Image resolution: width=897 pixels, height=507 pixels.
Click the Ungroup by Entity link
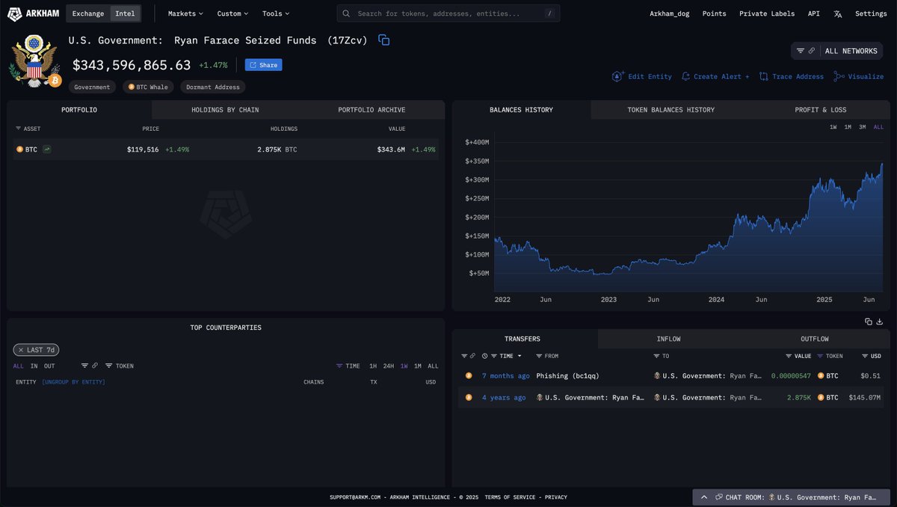tap(73, 382)
